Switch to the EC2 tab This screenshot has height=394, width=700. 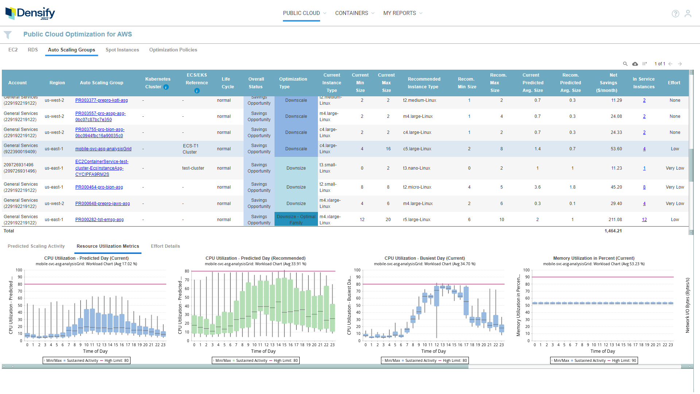point(13,50)
